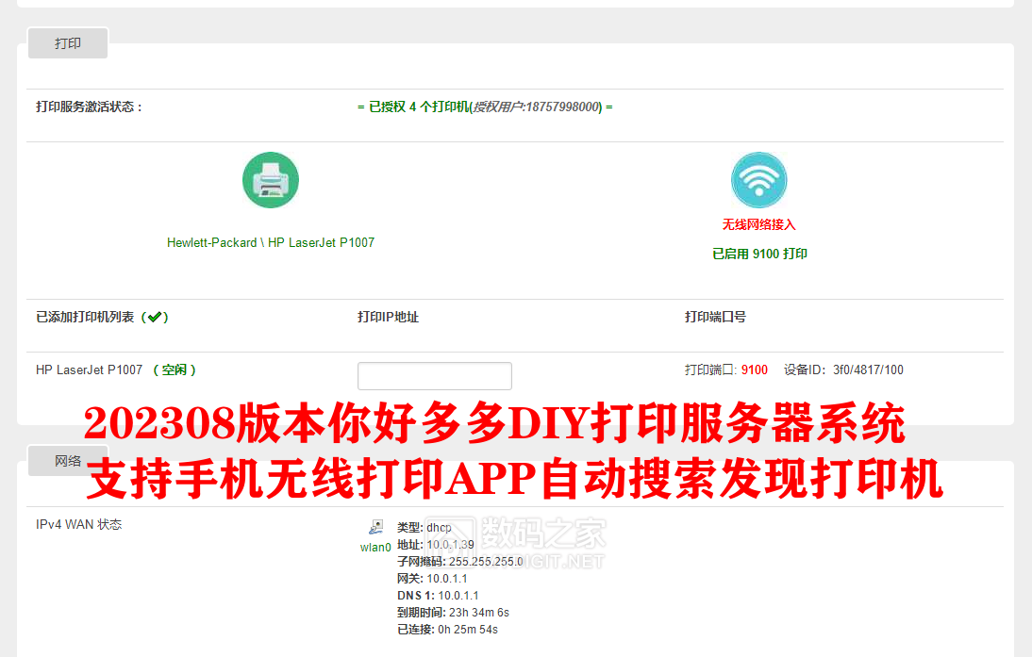Click the 网关 10.0.1.1 line

pos(432,579)
